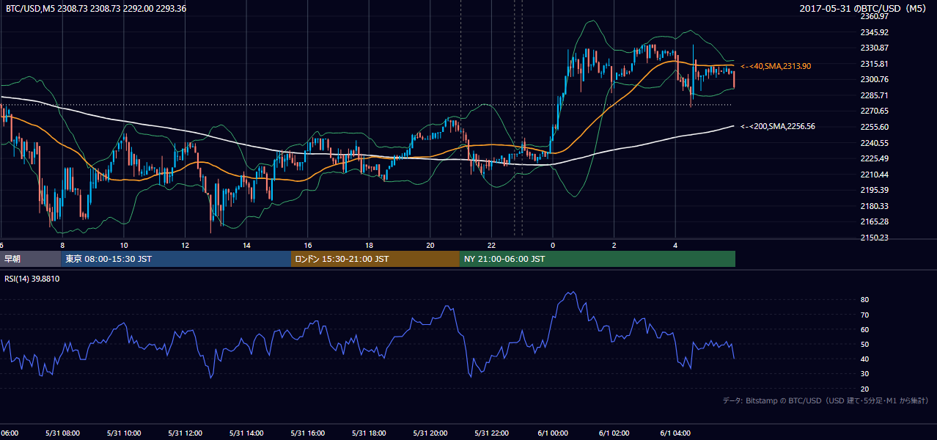Click the 5/31 14:00 time label
The height and width of the screenshot is (440, 937).
click(246, 433)
